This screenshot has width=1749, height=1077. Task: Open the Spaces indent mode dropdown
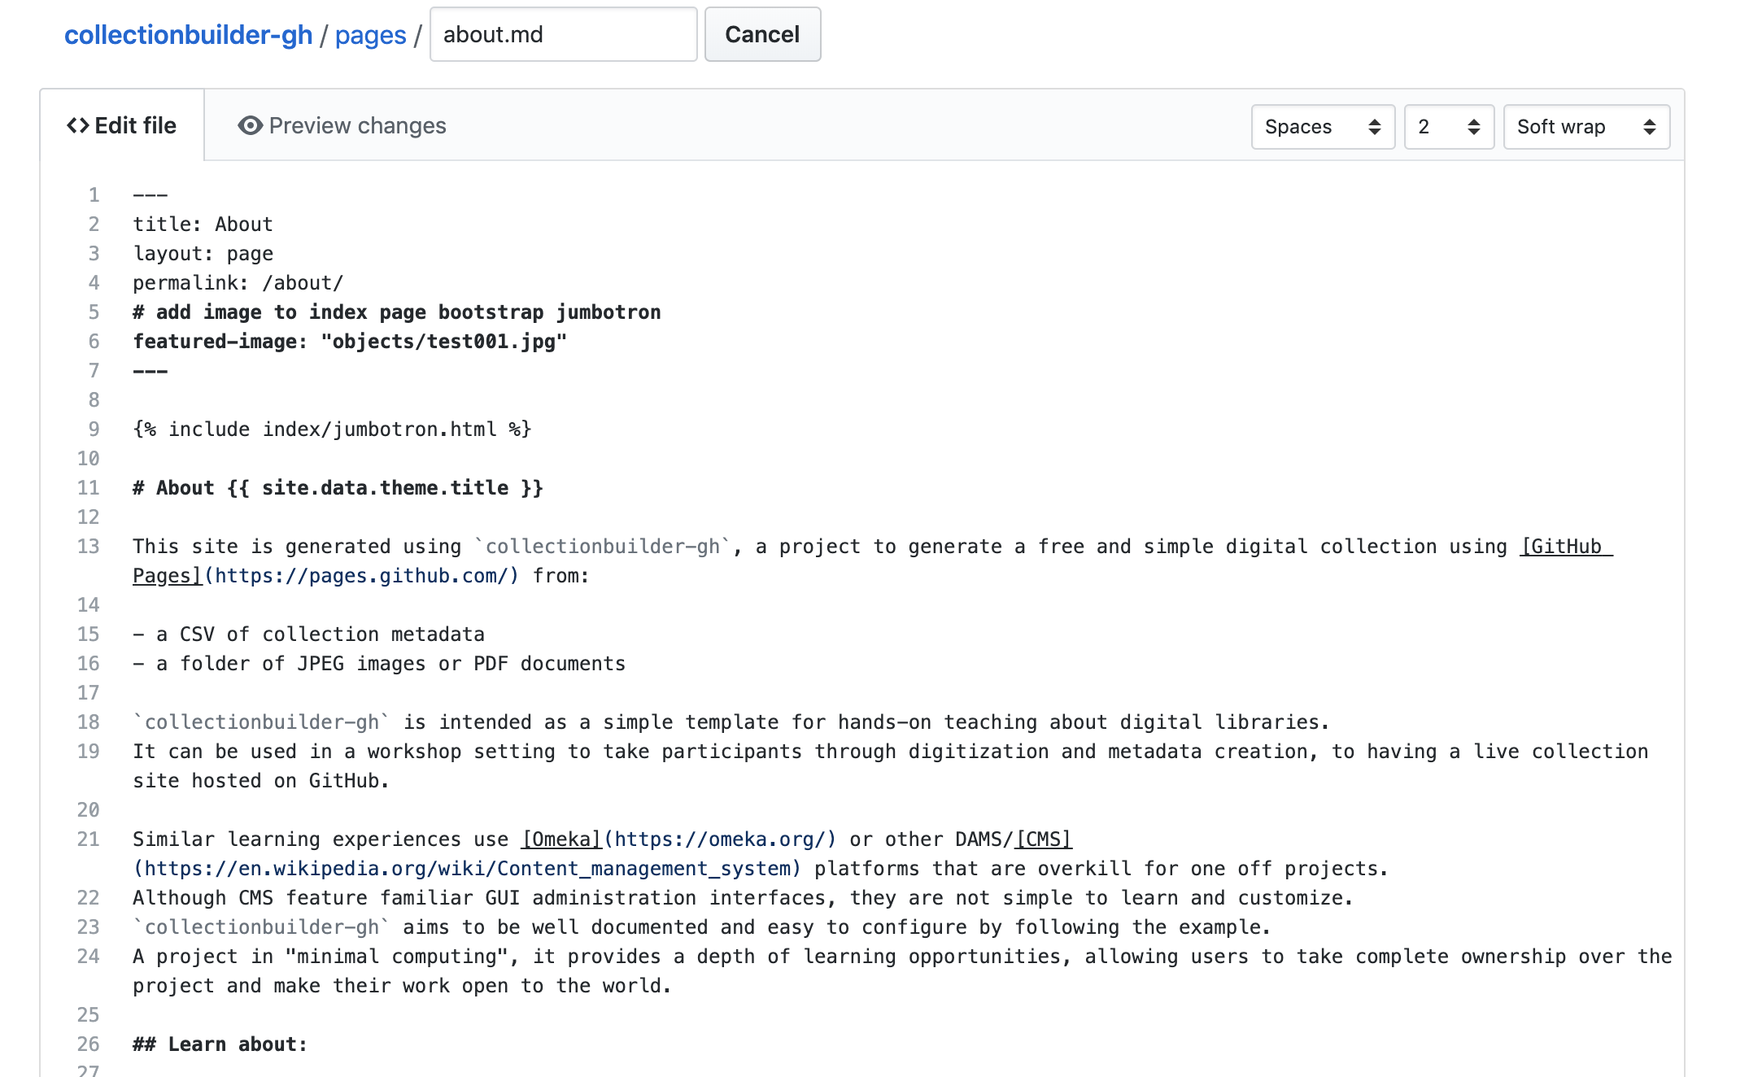click(1322, 127)
